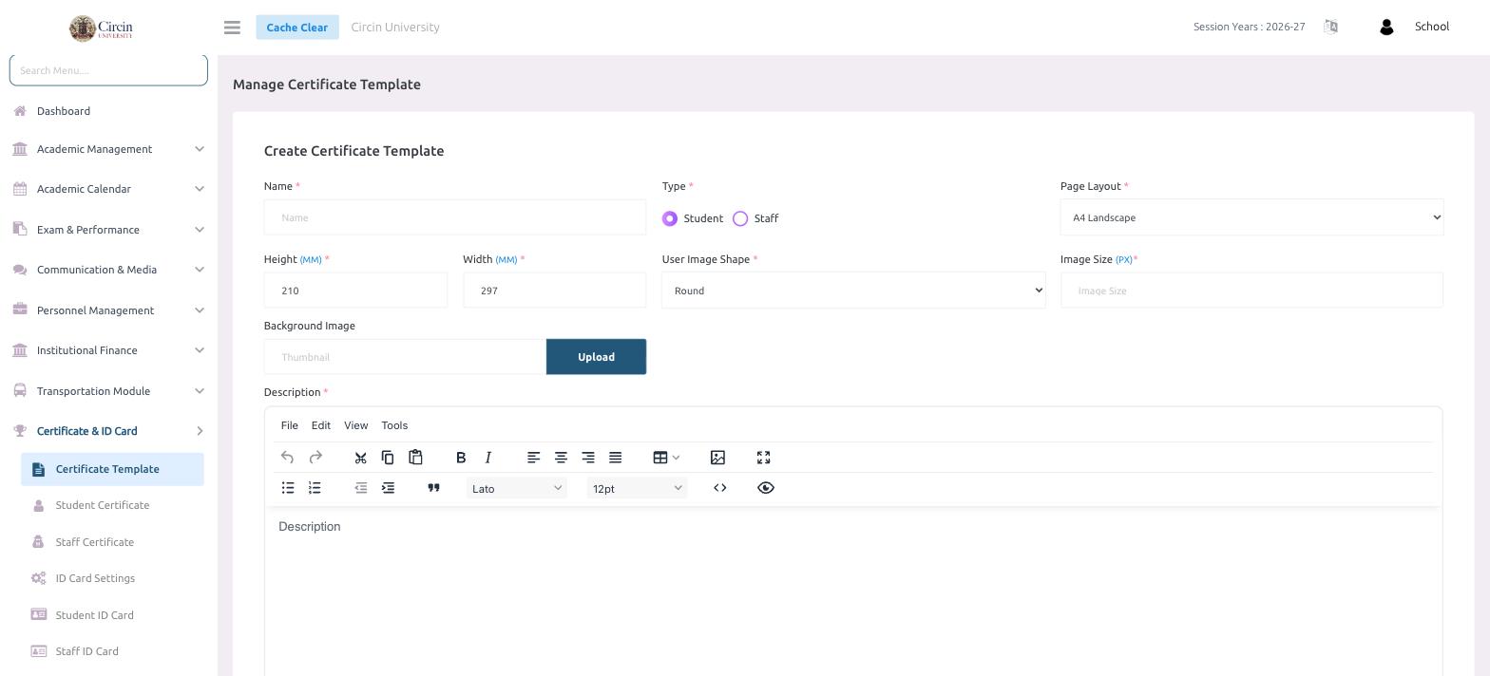
Task: Select the Staff type radio button
Action: pos(740,218)
